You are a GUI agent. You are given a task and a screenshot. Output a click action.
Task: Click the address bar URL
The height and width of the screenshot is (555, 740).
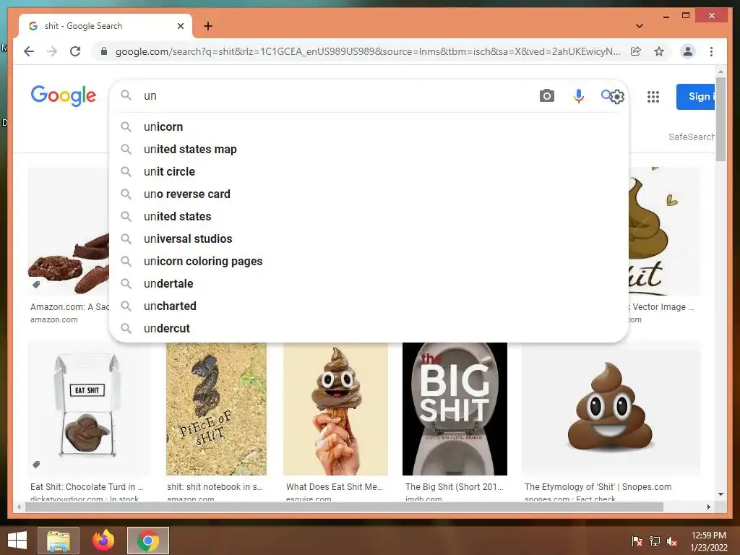tap(368, 51)
